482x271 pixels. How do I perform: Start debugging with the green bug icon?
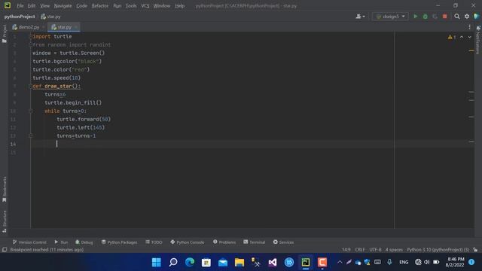tap(425, 17)
